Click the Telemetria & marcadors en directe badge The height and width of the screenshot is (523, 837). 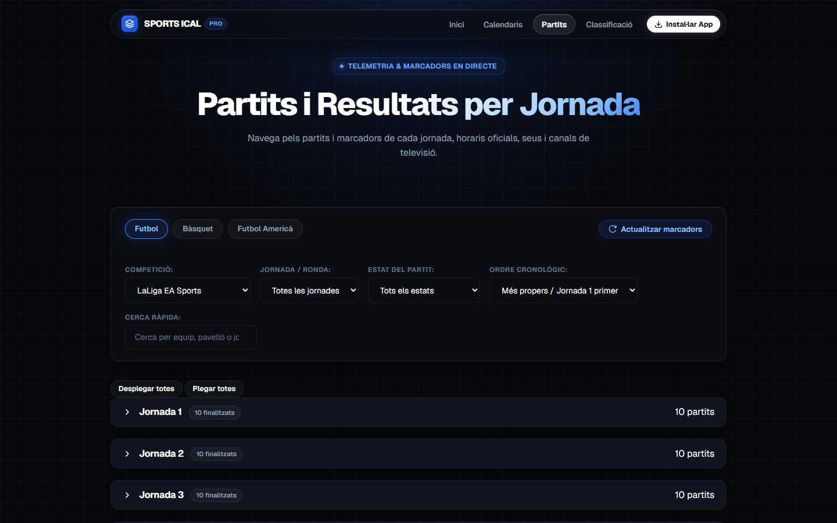coord(419,66)
